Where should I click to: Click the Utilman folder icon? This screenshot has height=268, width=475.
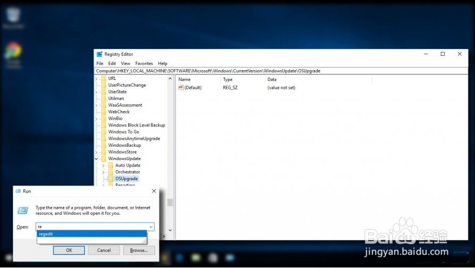[104, 98]
